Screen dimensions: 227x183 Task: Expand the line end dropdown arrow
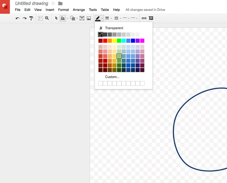click(x=137, y=18)
